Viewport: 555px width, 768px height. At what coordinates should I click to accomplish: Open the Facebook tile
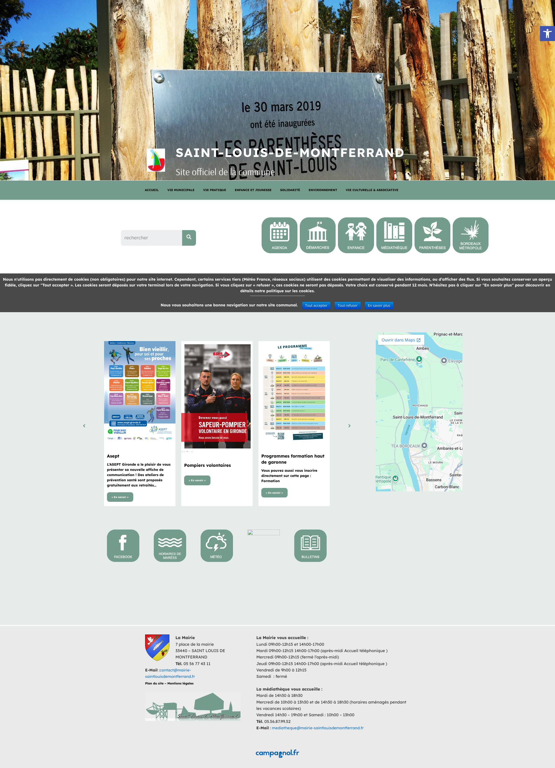123,545
